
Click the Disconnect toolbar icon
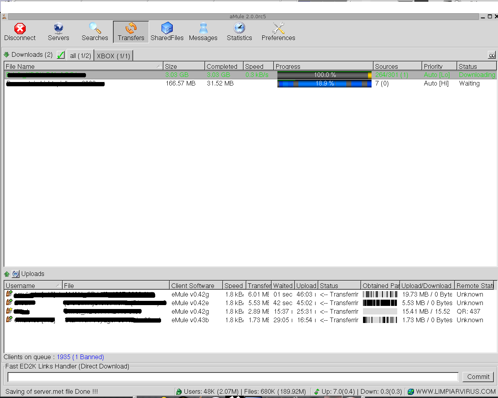(20, 32)
